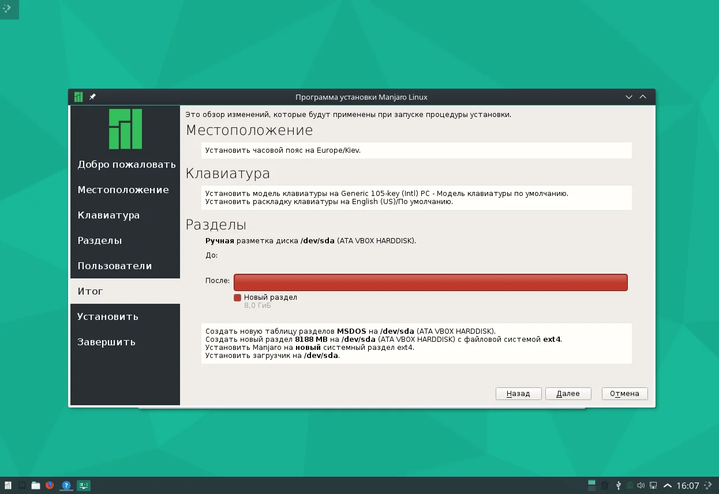Click the Создать новую таблицу разделов MSDOS line

tap(350, 331)
